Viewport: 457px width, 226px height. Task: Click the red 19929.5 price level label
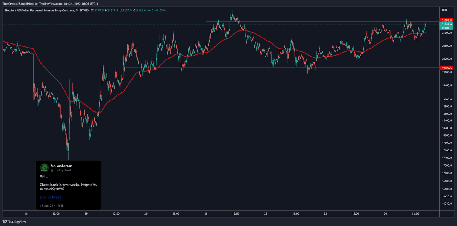point(446,68)
